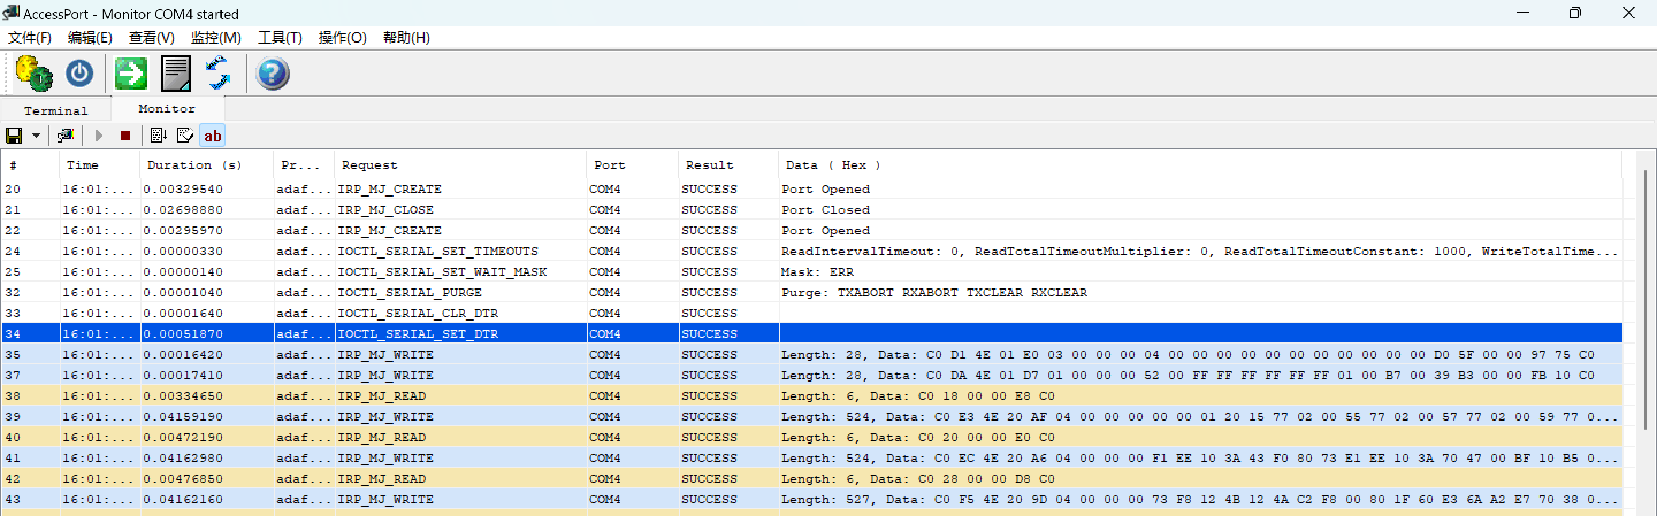Click the blue power open/close port icon

(80, 73)
